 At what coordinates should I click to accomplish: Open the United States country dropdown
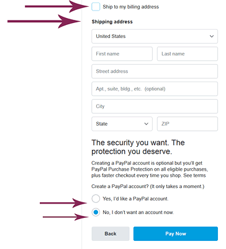(x=155, y=36)
